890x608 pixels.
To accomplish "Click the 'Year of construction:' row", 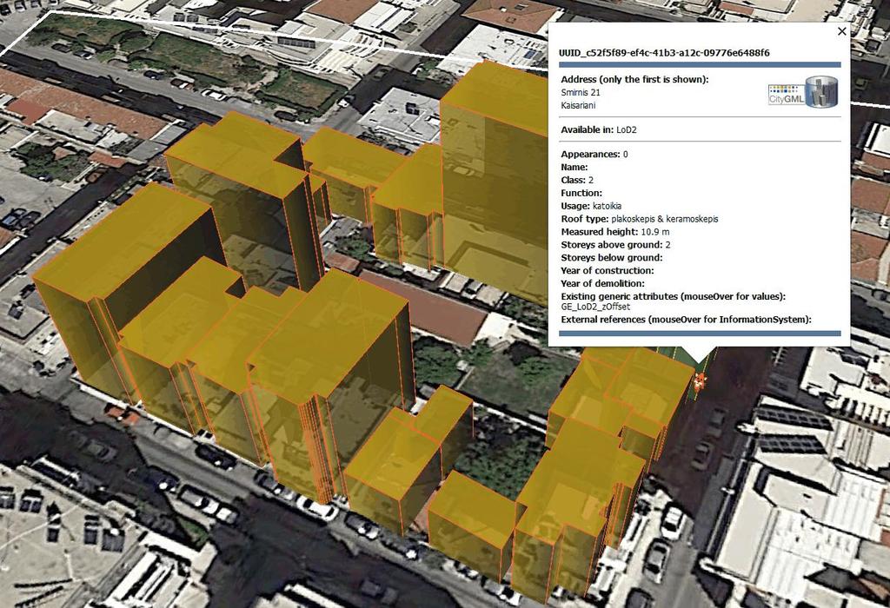I will click(x=608, y=270).
